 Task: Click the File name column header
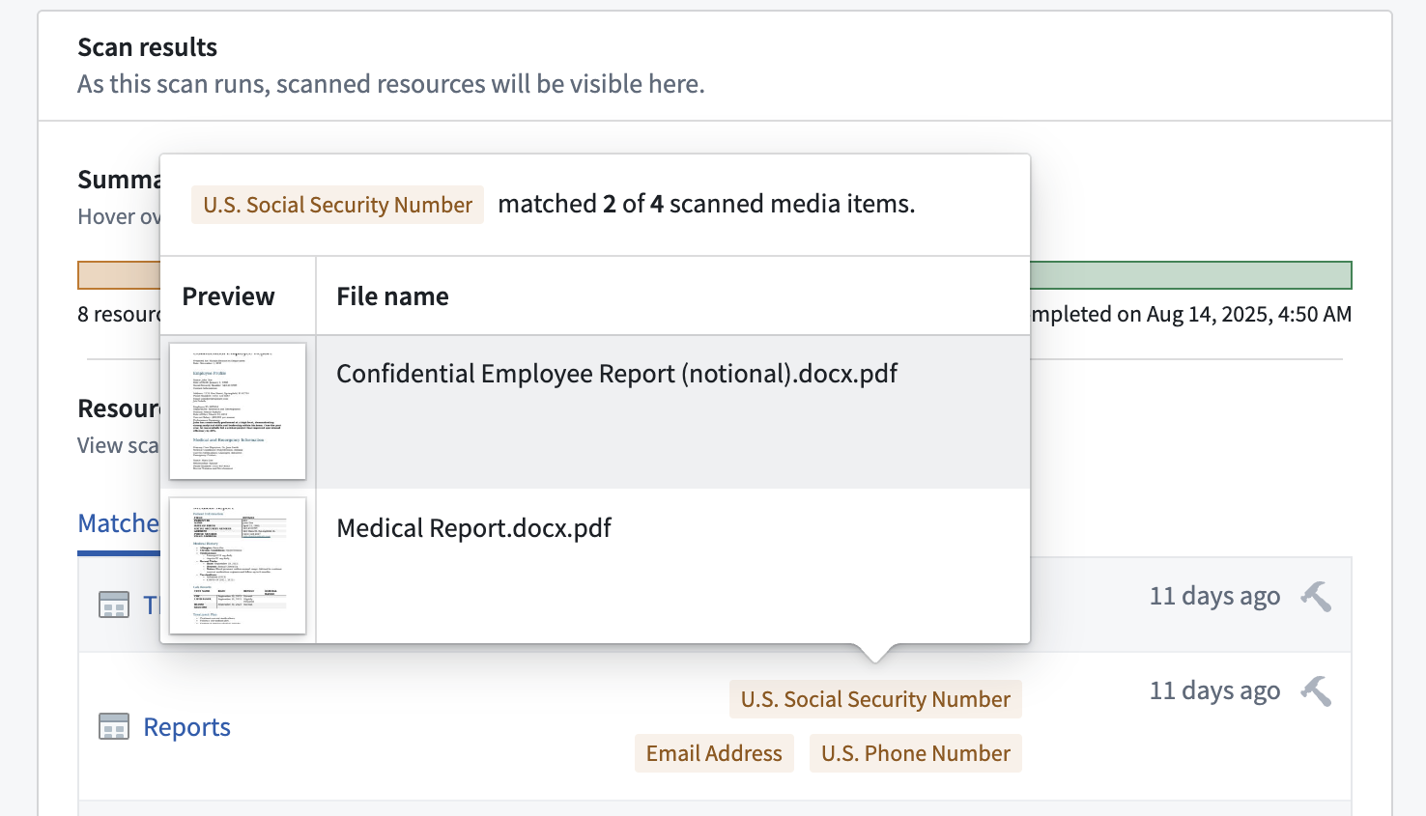392,295
